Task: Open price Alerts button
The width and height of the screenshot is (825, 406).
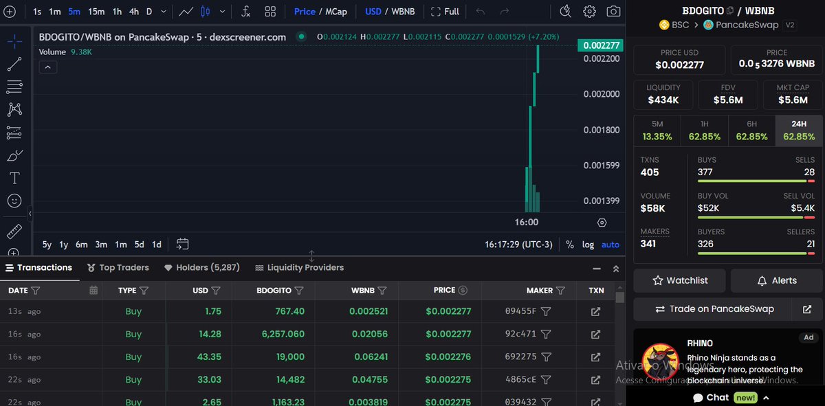Action: pos(776,280)
